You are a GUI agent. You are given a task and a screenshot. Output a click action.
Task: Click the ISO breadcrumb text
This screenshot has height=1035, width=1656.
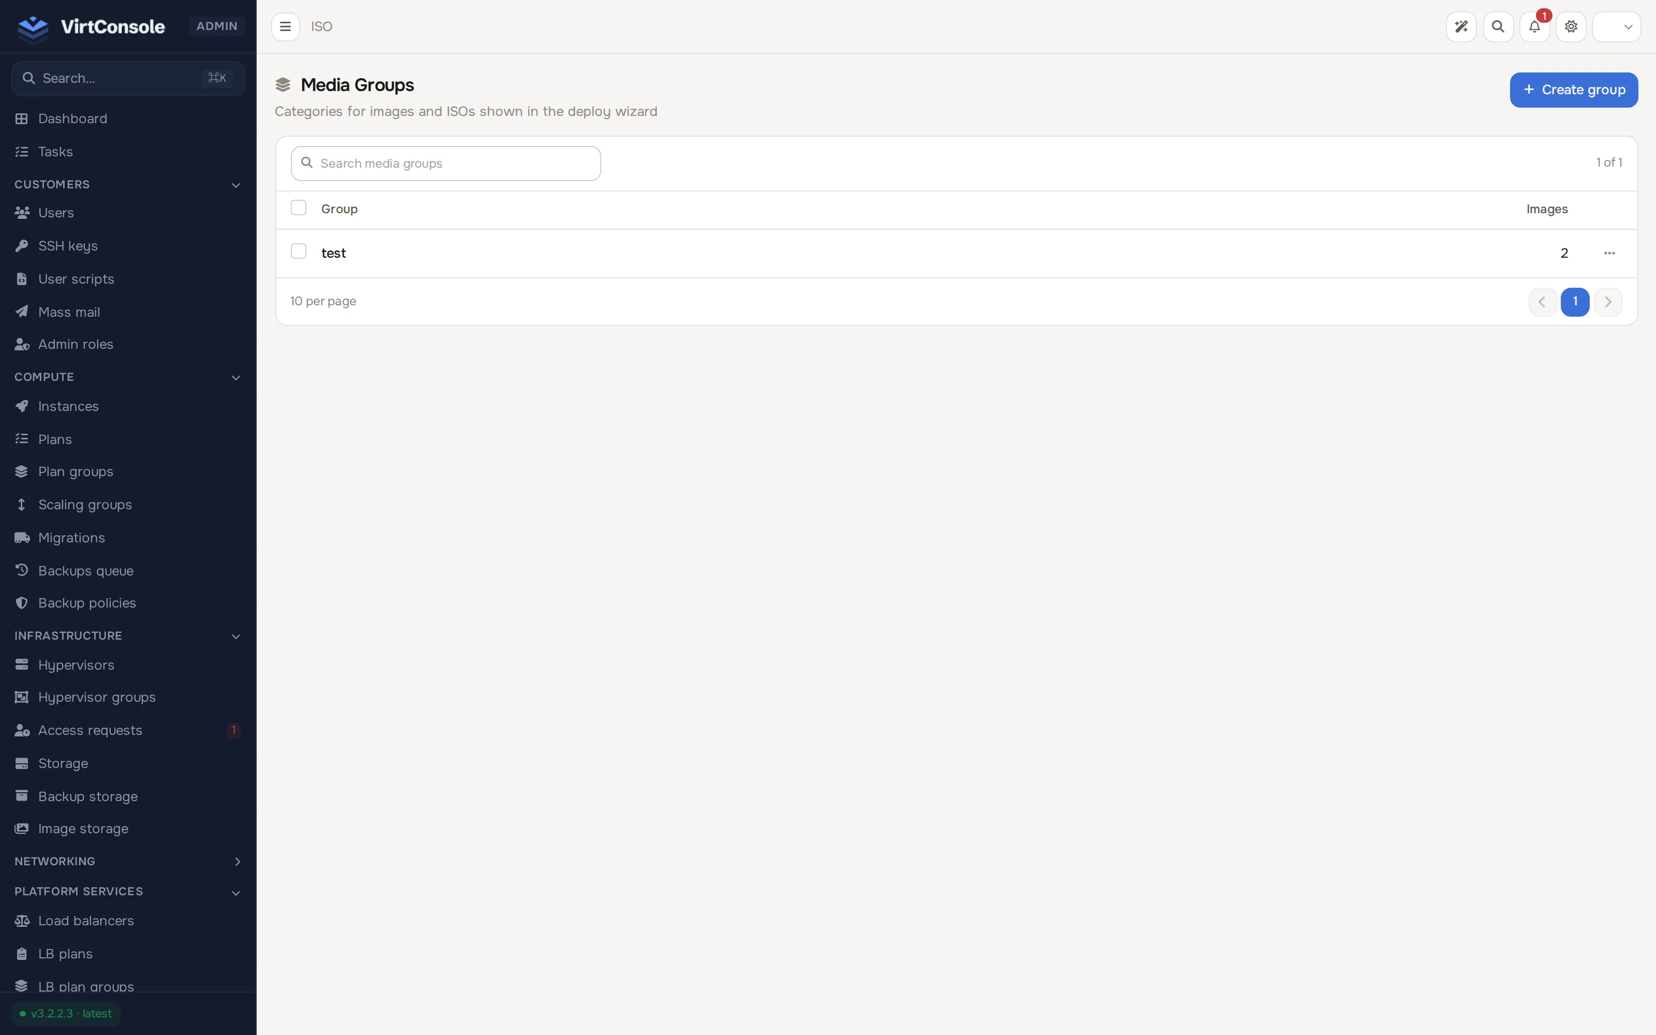[321, 27]
